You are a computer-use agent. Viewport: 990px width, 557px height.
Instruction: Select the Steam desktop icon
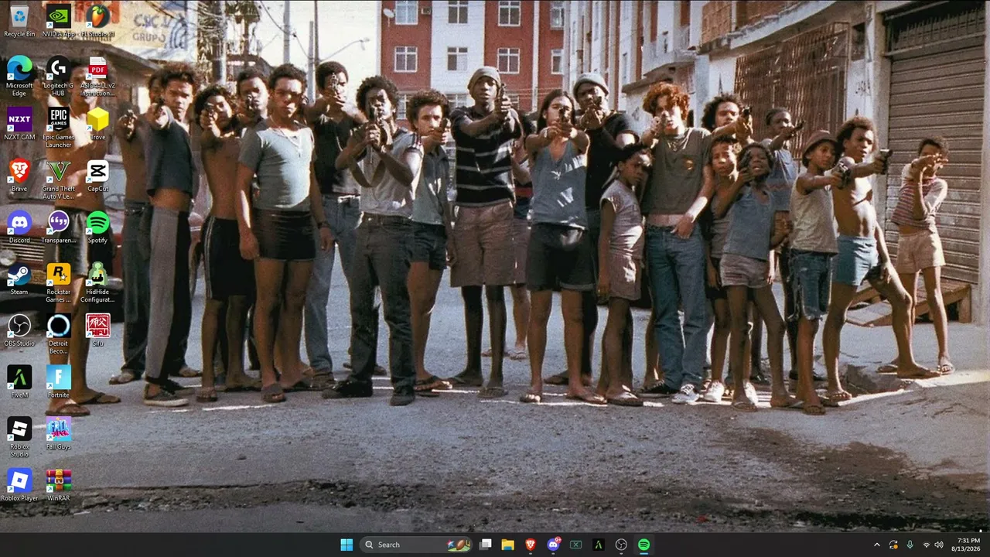(19, 279)
